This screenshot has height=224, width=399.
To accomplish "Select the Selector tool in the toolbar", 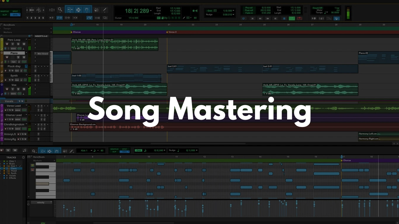I will pos(79,10).
